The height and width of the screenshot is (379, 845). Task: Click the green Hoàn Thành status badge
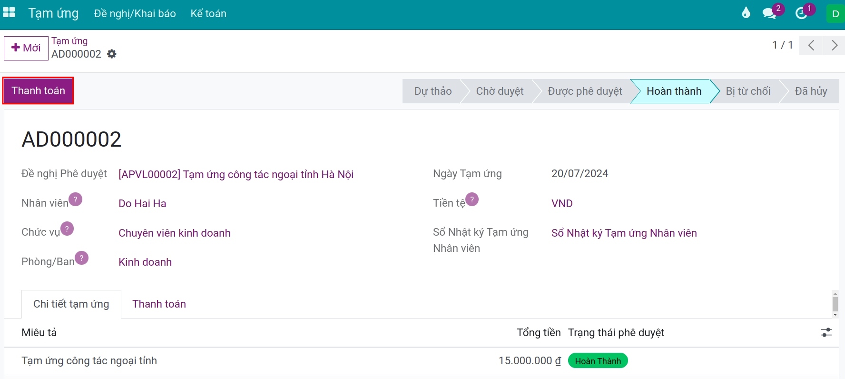598,361
